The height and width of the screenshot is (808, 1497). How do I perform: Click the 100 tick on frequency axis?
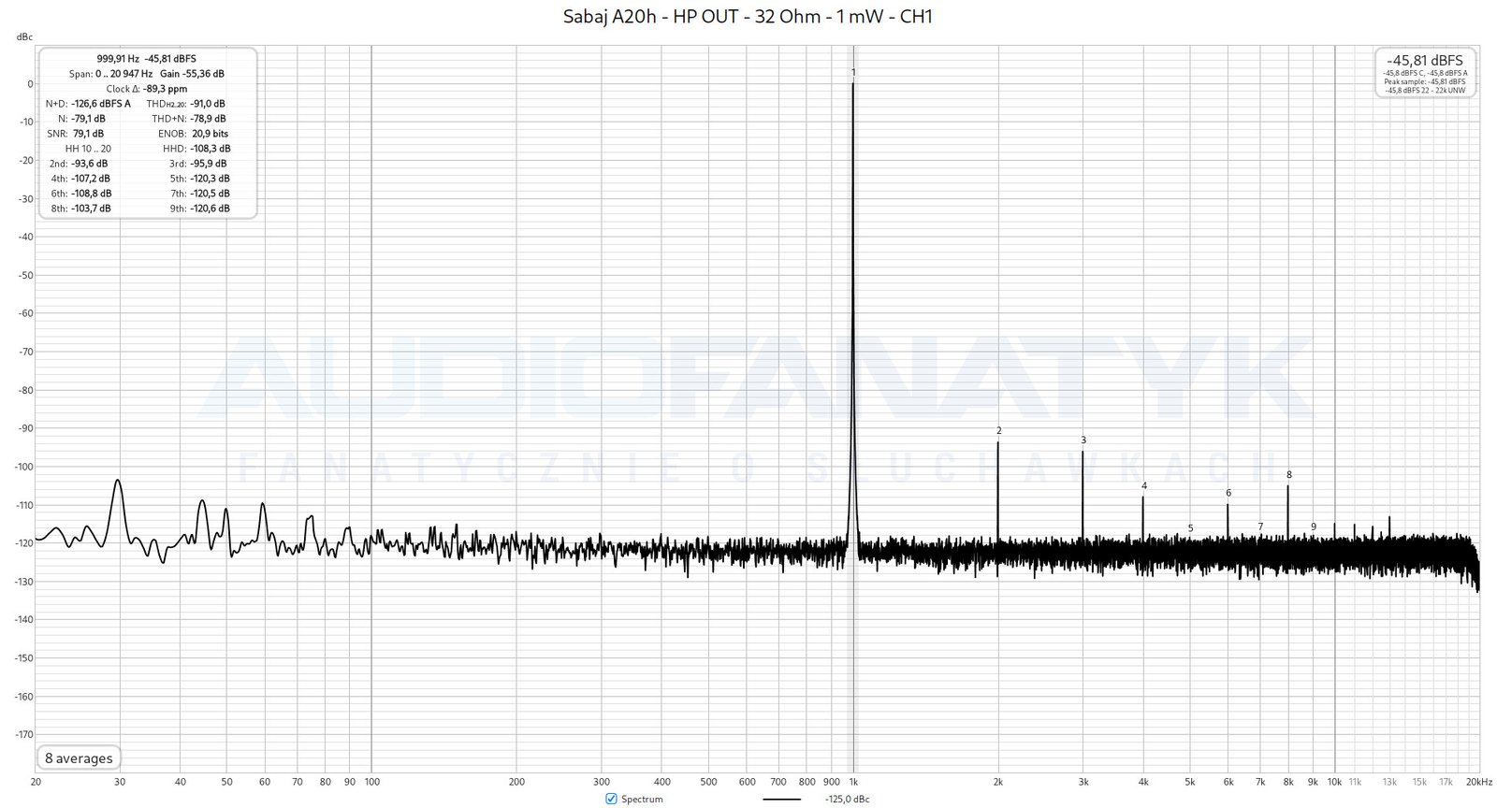pyautogui.click(x=372, y=782)
